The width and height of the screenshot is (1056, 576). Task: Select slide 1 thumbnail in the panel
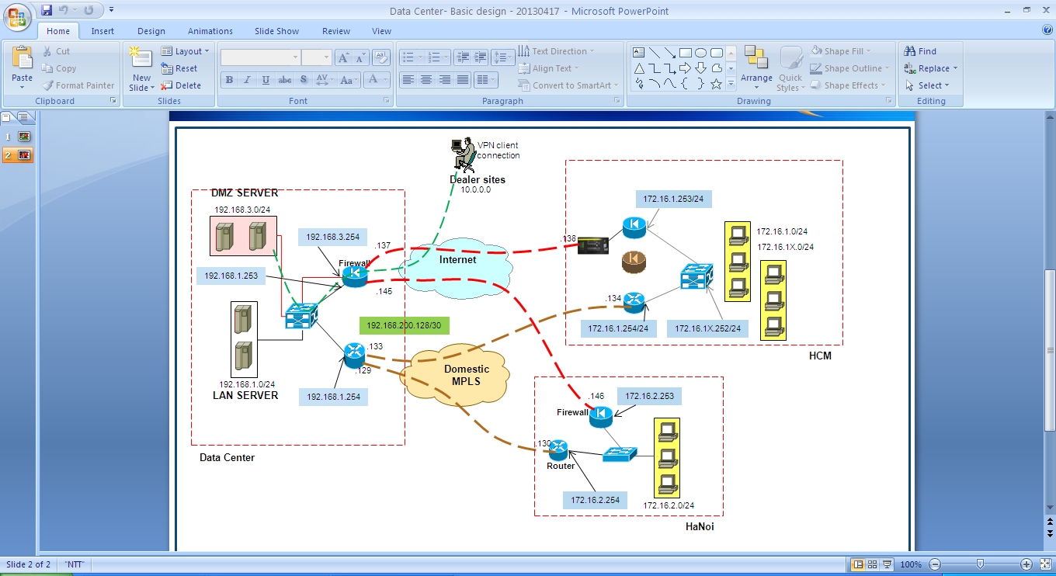[24, 137]
